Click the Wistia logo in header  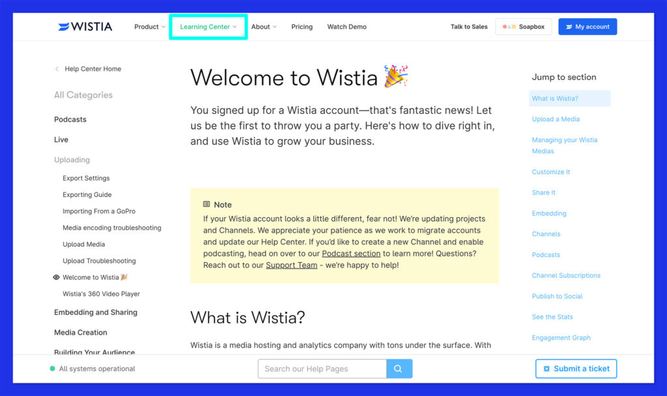[85, 27]
